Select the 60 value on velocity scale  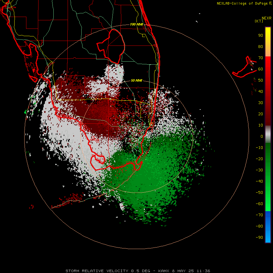click(x=261, y=69)
